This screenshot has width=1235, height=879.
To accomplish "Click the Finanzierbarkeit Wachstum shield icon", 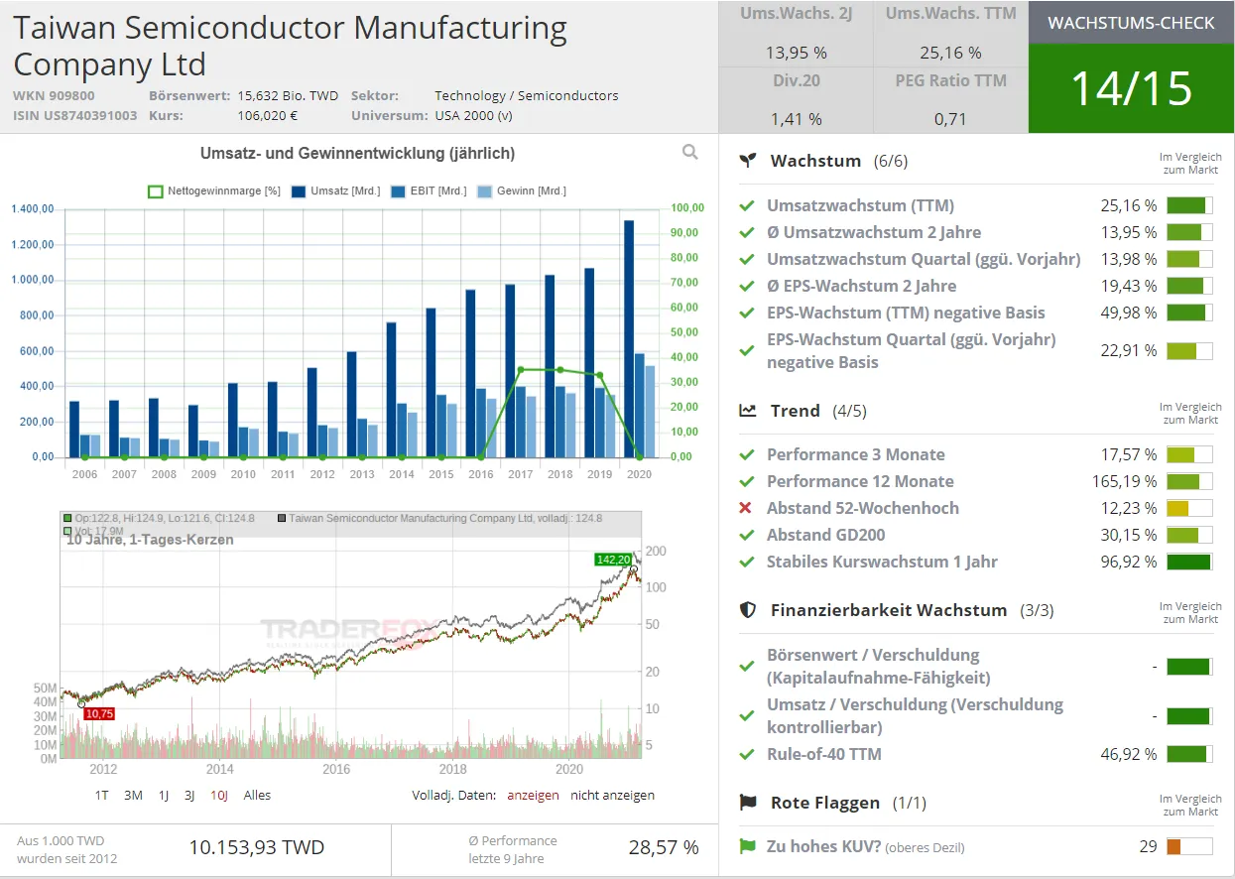I will [x=748, y=610].
